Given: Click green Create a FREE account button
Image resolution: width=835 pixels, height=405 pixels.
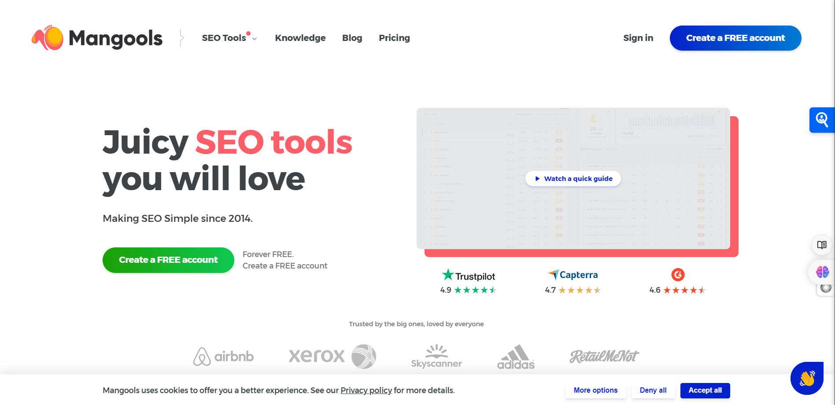Looking at the screenshot, I should [168, 260].
